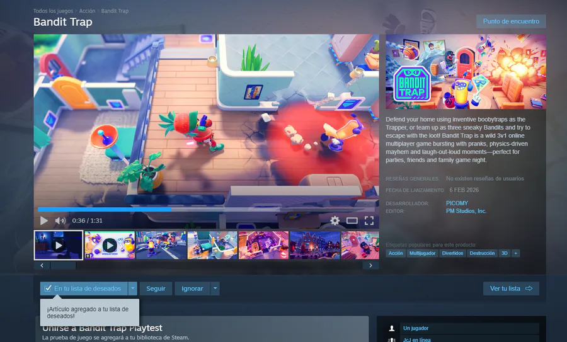Image resolution: width=567 pixels, height=342 pixels.
Task: Select the 'Destrucción' tag
Action: (482, 253)
